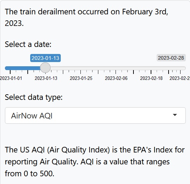The width and height of the screenshot is (190, 184).
Task: Click the 2023-01-25 tick label
Action: tap(81, 79)
